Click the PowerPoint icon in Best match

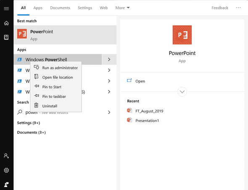tap(22, 34)
